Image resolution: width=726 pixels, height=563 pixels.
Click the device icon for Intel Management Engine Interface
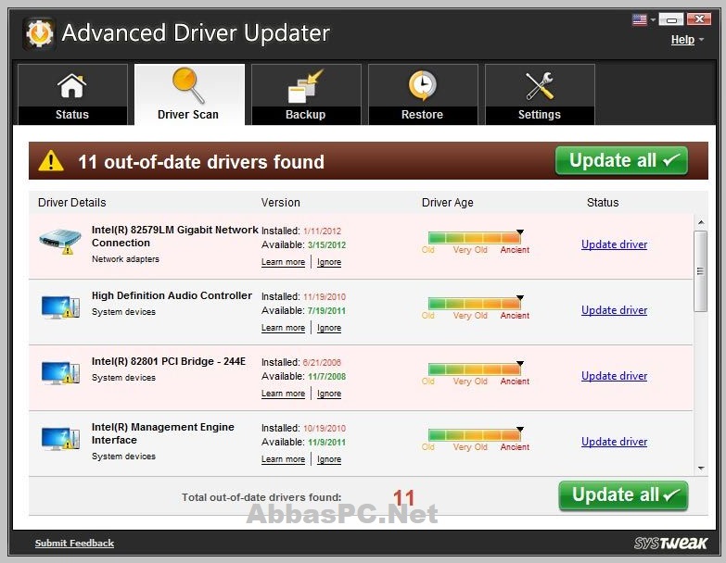[x=60, y=438]
